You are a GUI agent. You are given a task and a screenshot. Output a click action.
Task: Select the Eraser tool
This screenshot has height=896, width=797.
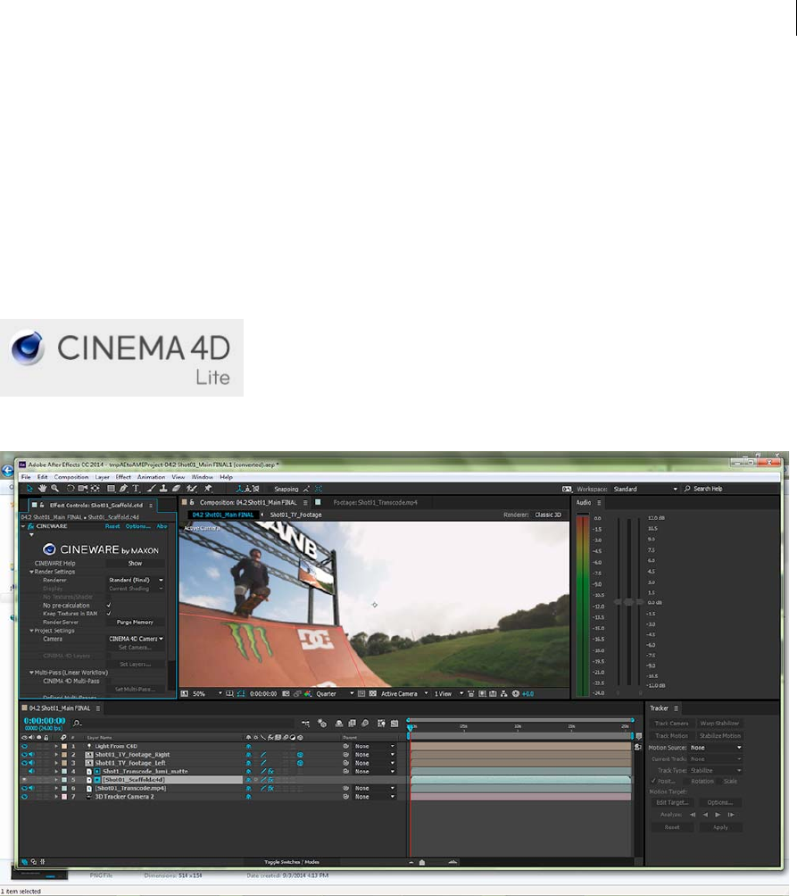tap(177, 489)
